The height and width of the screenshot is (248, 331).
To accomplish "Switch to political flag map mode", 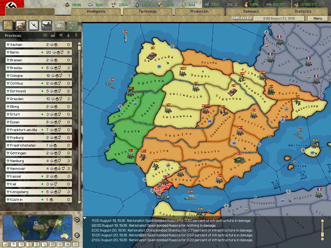I will pyautogui.click(x=14, y=244).
